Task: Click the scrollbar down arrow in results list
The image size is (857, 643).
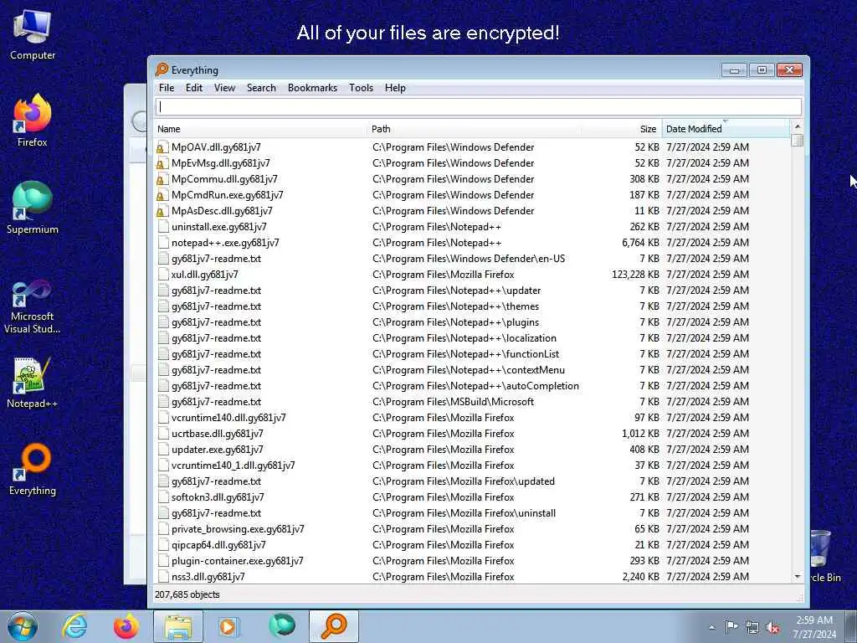Action: (x=798, y=577)
